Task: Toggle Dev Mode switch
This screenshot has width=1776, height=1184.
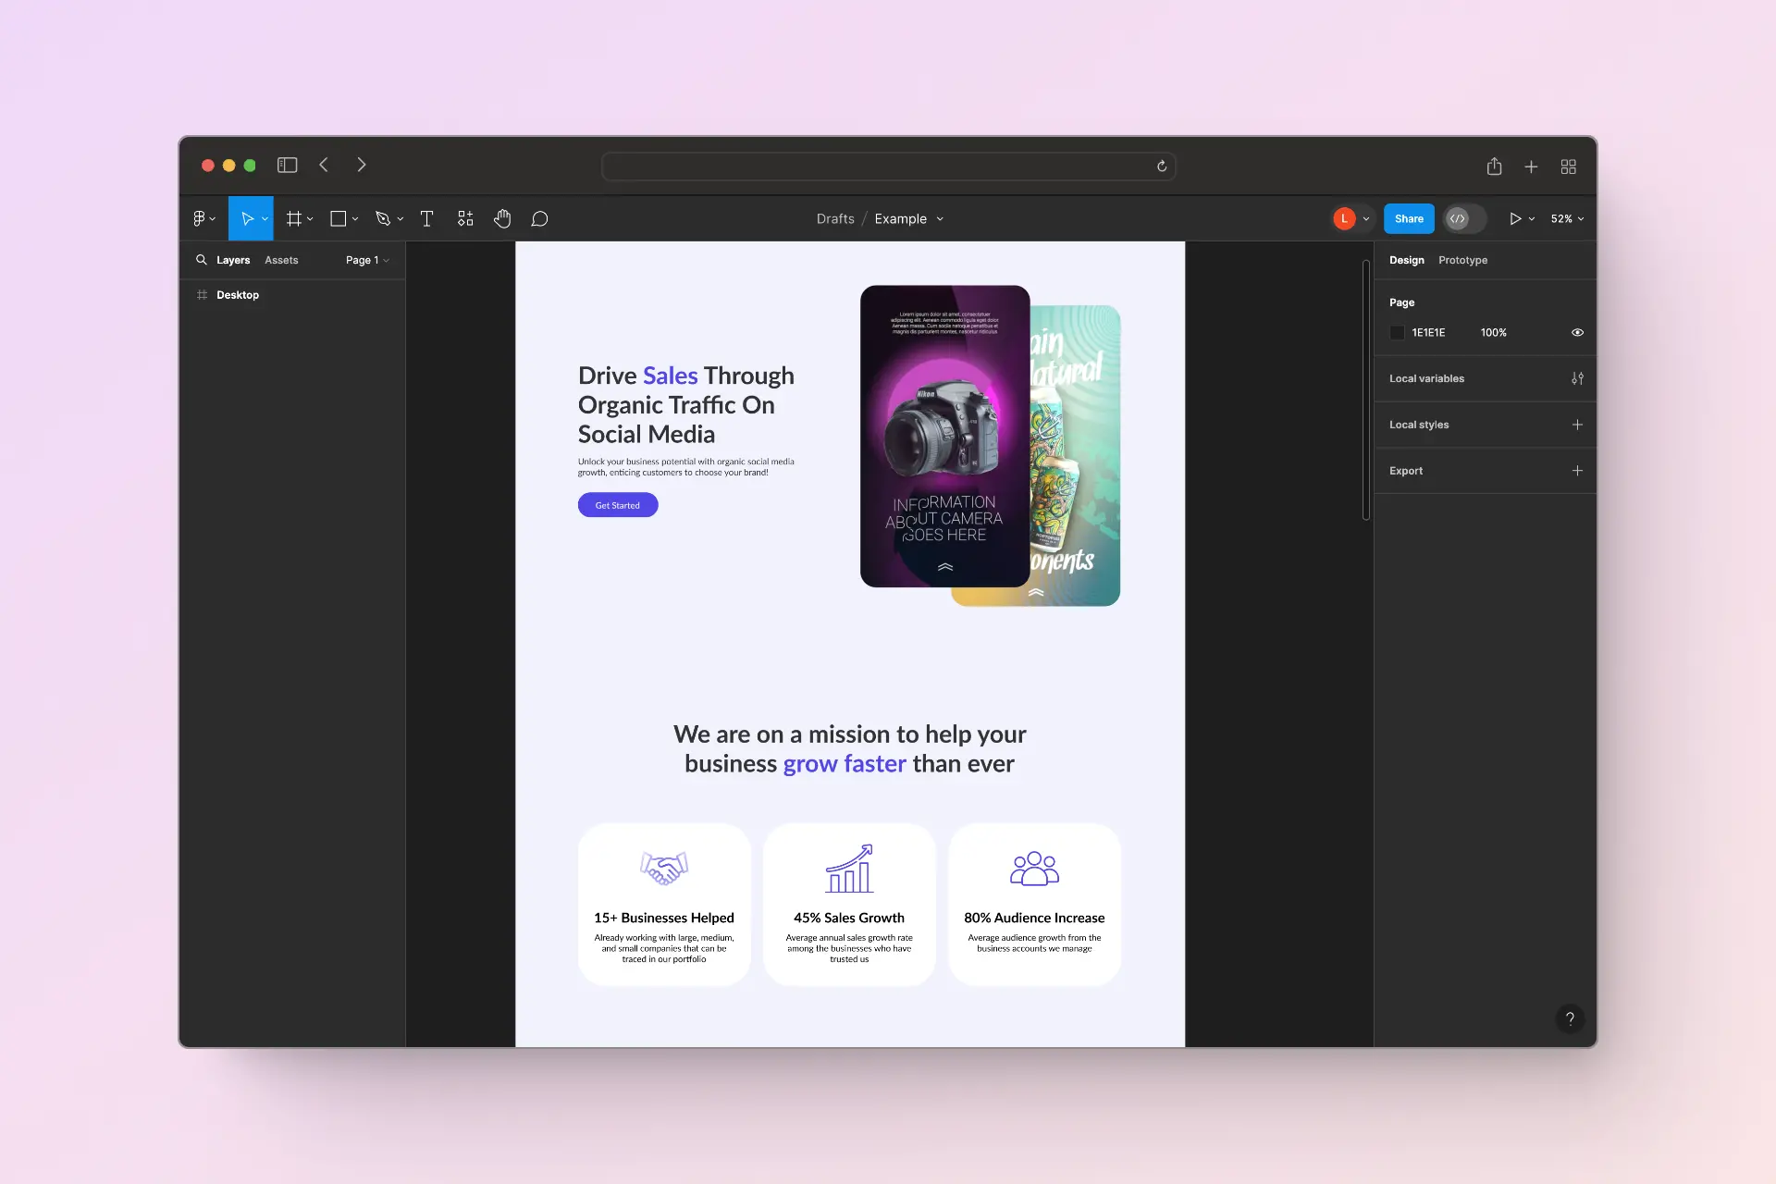Action: (x=1465, y=219)
